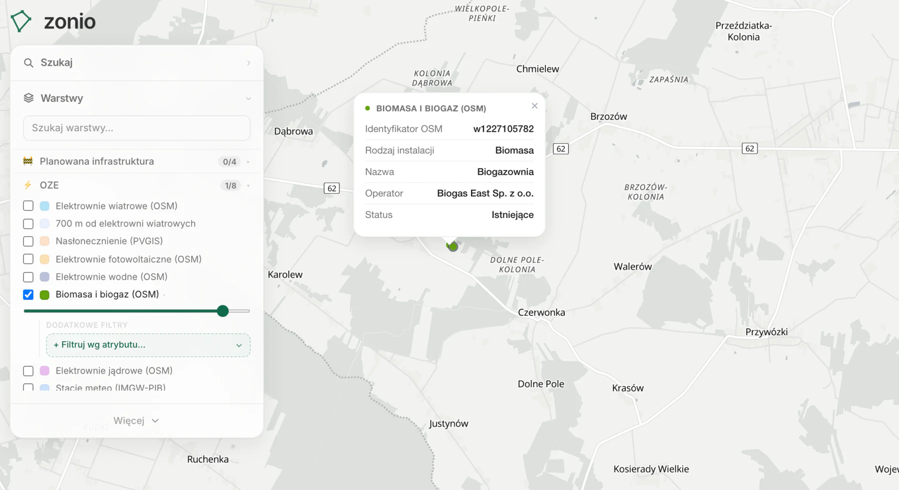Click the road 62 shield near Dąbrowa
The width and height of the screenshot is (899, 490).
pyautogui.click(x=332, y=188)
